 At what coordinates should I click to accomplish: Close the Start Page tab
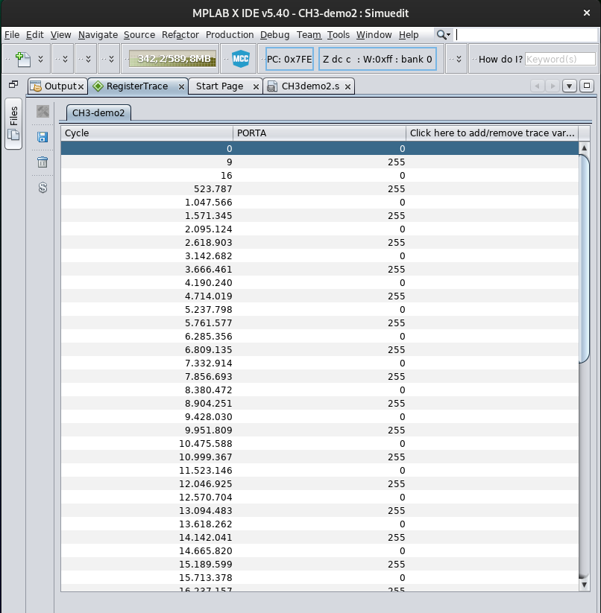tap(256, 87)
